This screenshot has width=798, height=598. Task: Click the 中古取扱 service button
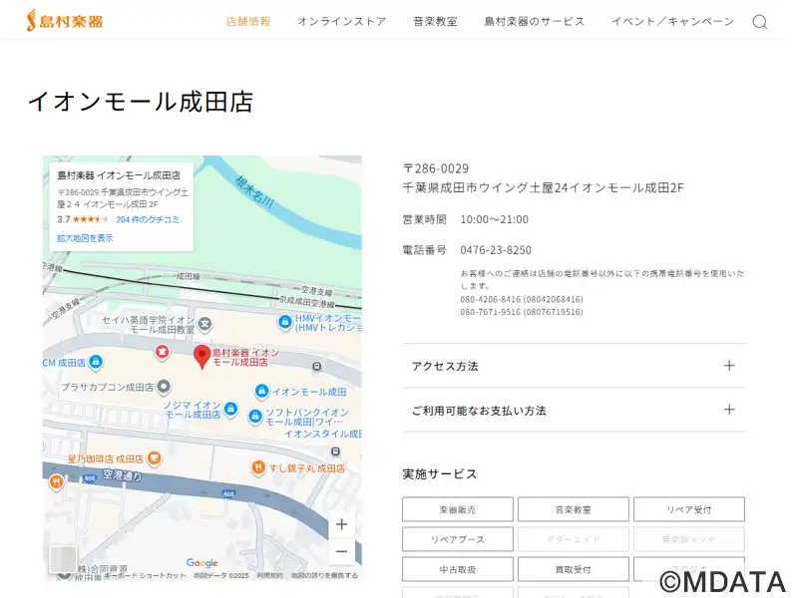coord(458,569)
